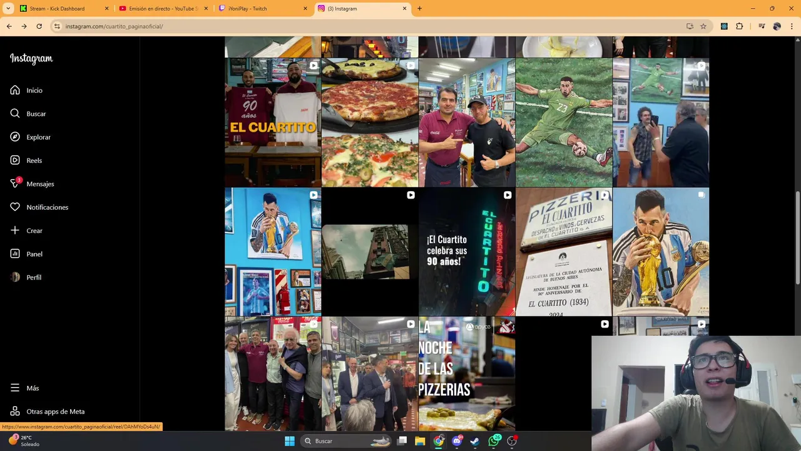The image size is (801, 451).
Task: Open the man photographing wall reel
Action: (x=661, y=123)
